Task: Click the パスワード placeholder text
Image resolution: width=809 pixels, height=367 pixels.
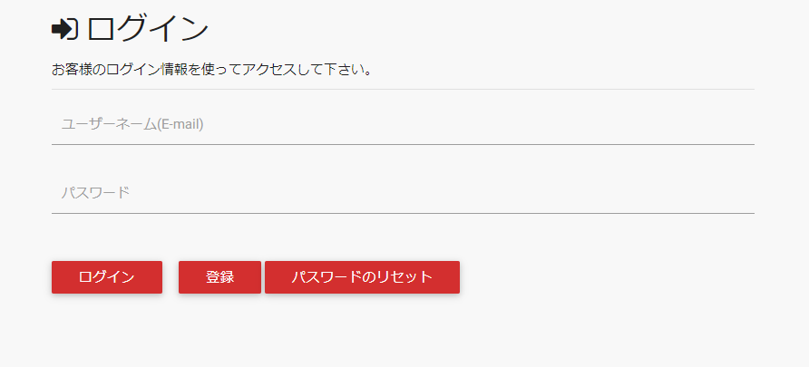Action: click(95, 193)
